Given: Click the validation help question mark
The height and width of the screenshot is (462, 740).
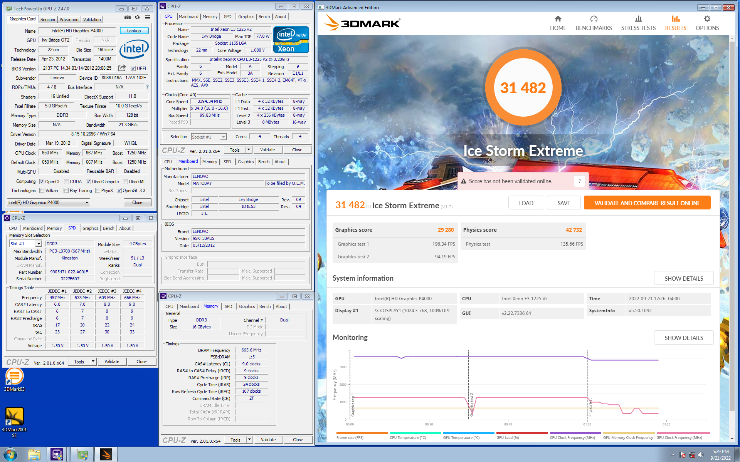Looking at the screenshot, I should [579, 181].
